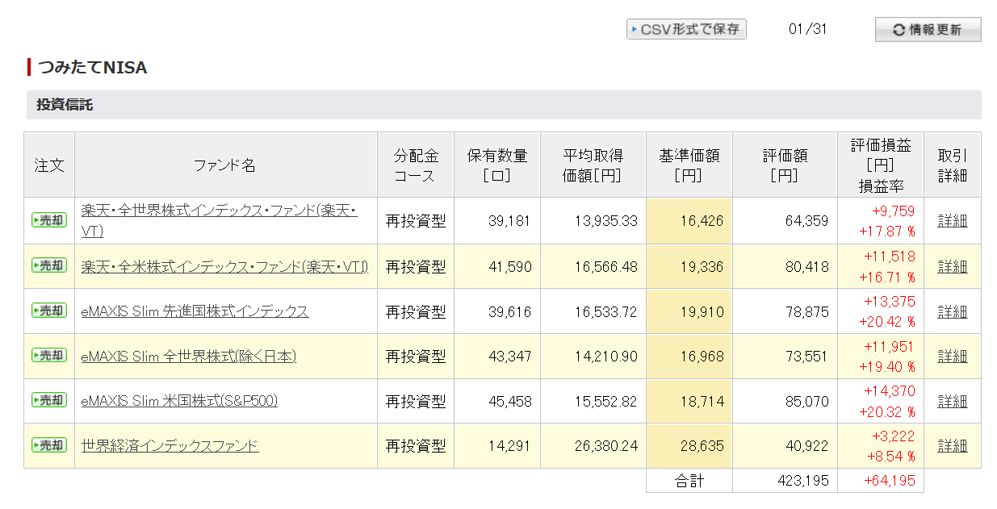Click valuation amount 85,070
Screen dimensions: 997x509
pyautogui.click(x=807, y=401)
